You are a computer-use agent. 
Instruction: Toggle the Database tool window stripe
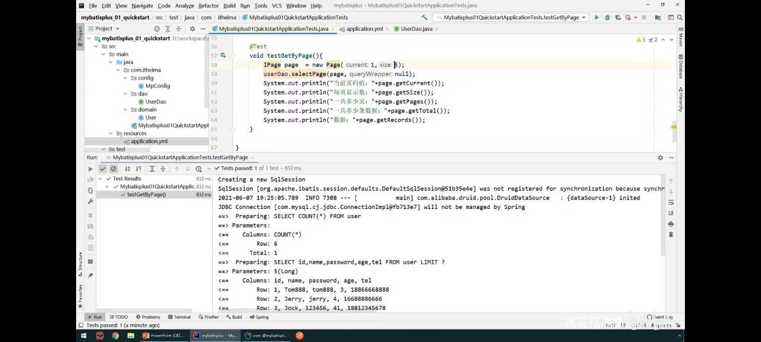click(680, 65)
